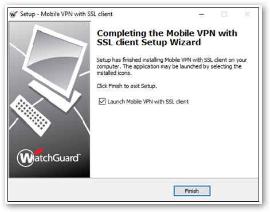
Task: Click the gray footer bar left of Finish
Action: click(91, 190)
